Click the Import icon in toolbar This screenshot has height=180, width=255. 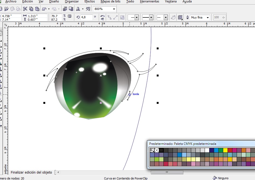point(65,9)
